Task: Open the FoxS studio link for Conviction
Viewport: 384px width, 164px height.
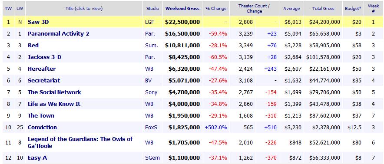Action: pos(151,127)
